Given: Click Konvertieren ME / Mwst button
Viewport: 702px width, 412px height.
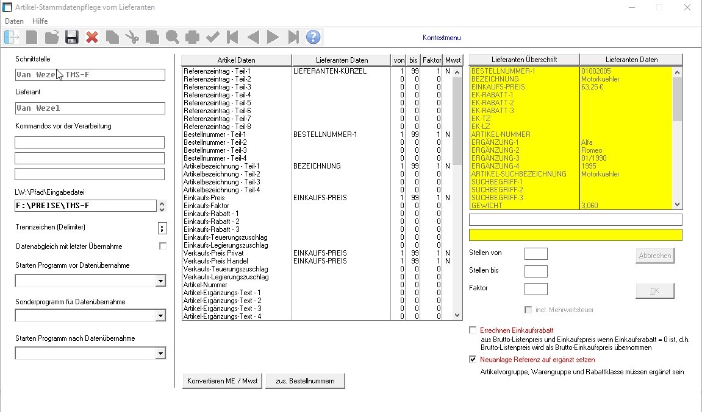Looking at the screenshot, I should (223, 381).
